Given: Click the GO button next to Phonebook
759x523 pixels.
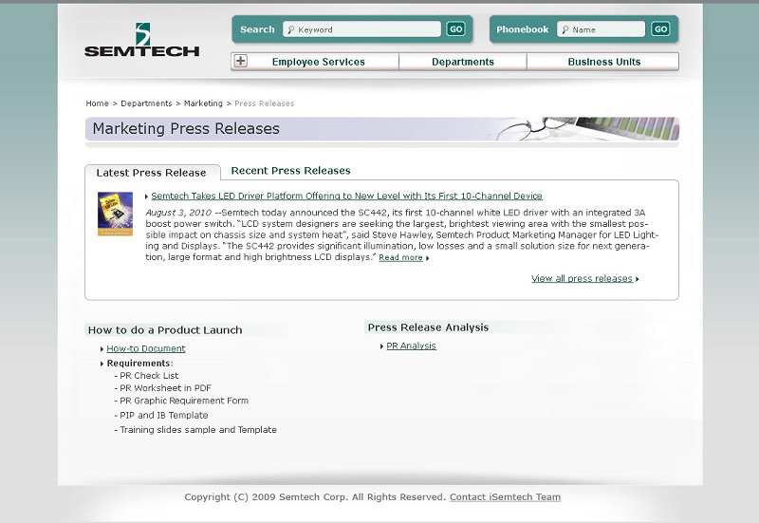Looking at the screenshot, I should coord(660,29).
